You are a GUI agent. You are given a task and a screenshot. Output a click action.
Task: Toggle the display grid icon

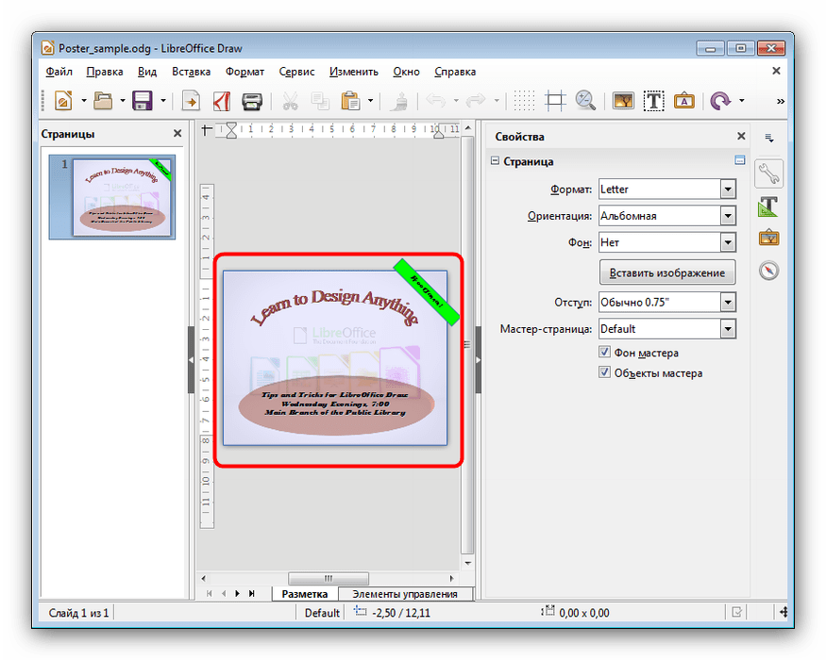[x=524, y=101]
